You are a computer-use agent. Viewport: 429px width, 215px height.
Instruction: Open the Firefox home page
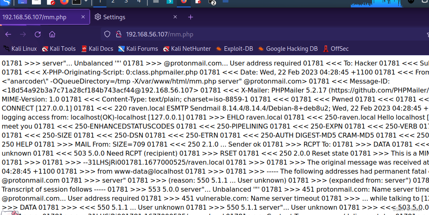(x=52, y=34)
